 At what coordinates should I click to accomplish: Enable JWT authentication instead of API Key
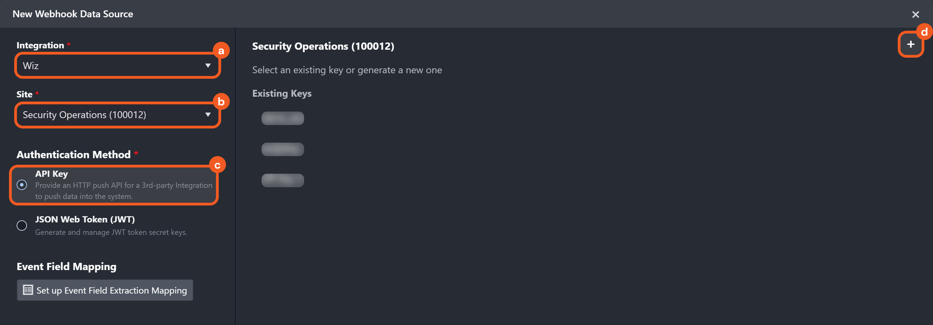point(21,226)
